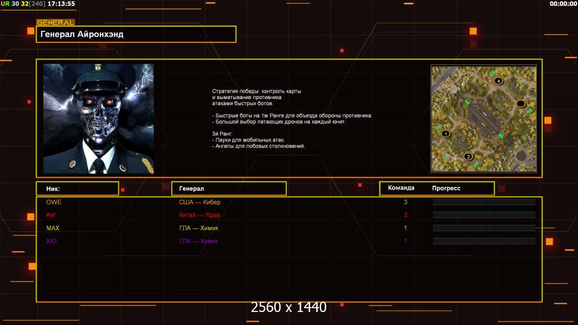
Task: Click the circular helipad on the map
Action: click(x=521, y=156)
